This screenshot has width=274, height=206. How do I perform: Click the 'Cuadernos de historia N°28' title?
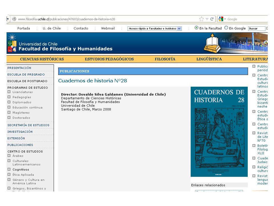92,81
